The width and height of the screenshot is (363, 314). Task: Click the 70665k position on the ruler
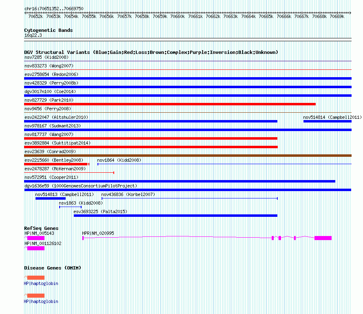tap(266, 16)
